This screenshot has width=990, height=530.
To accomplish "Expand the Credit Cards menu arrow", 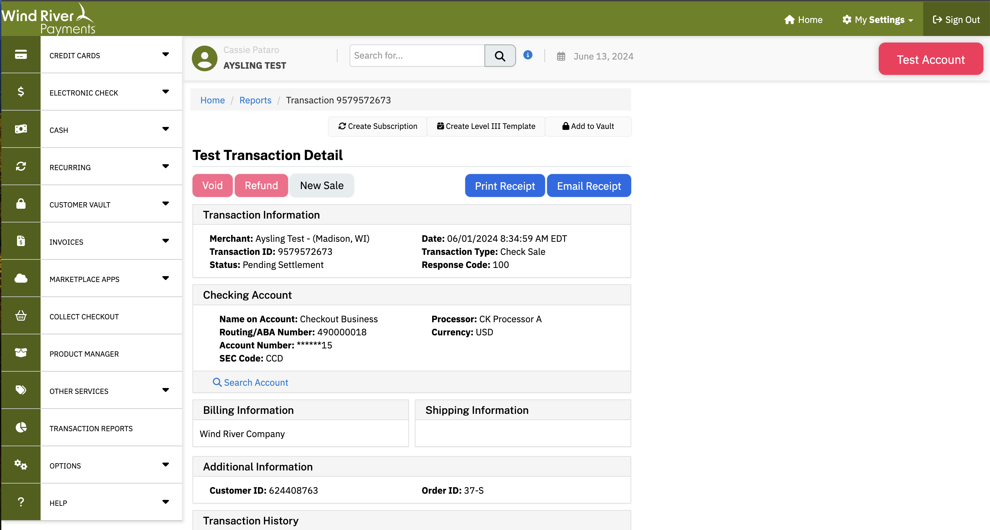I will point(166,55).
